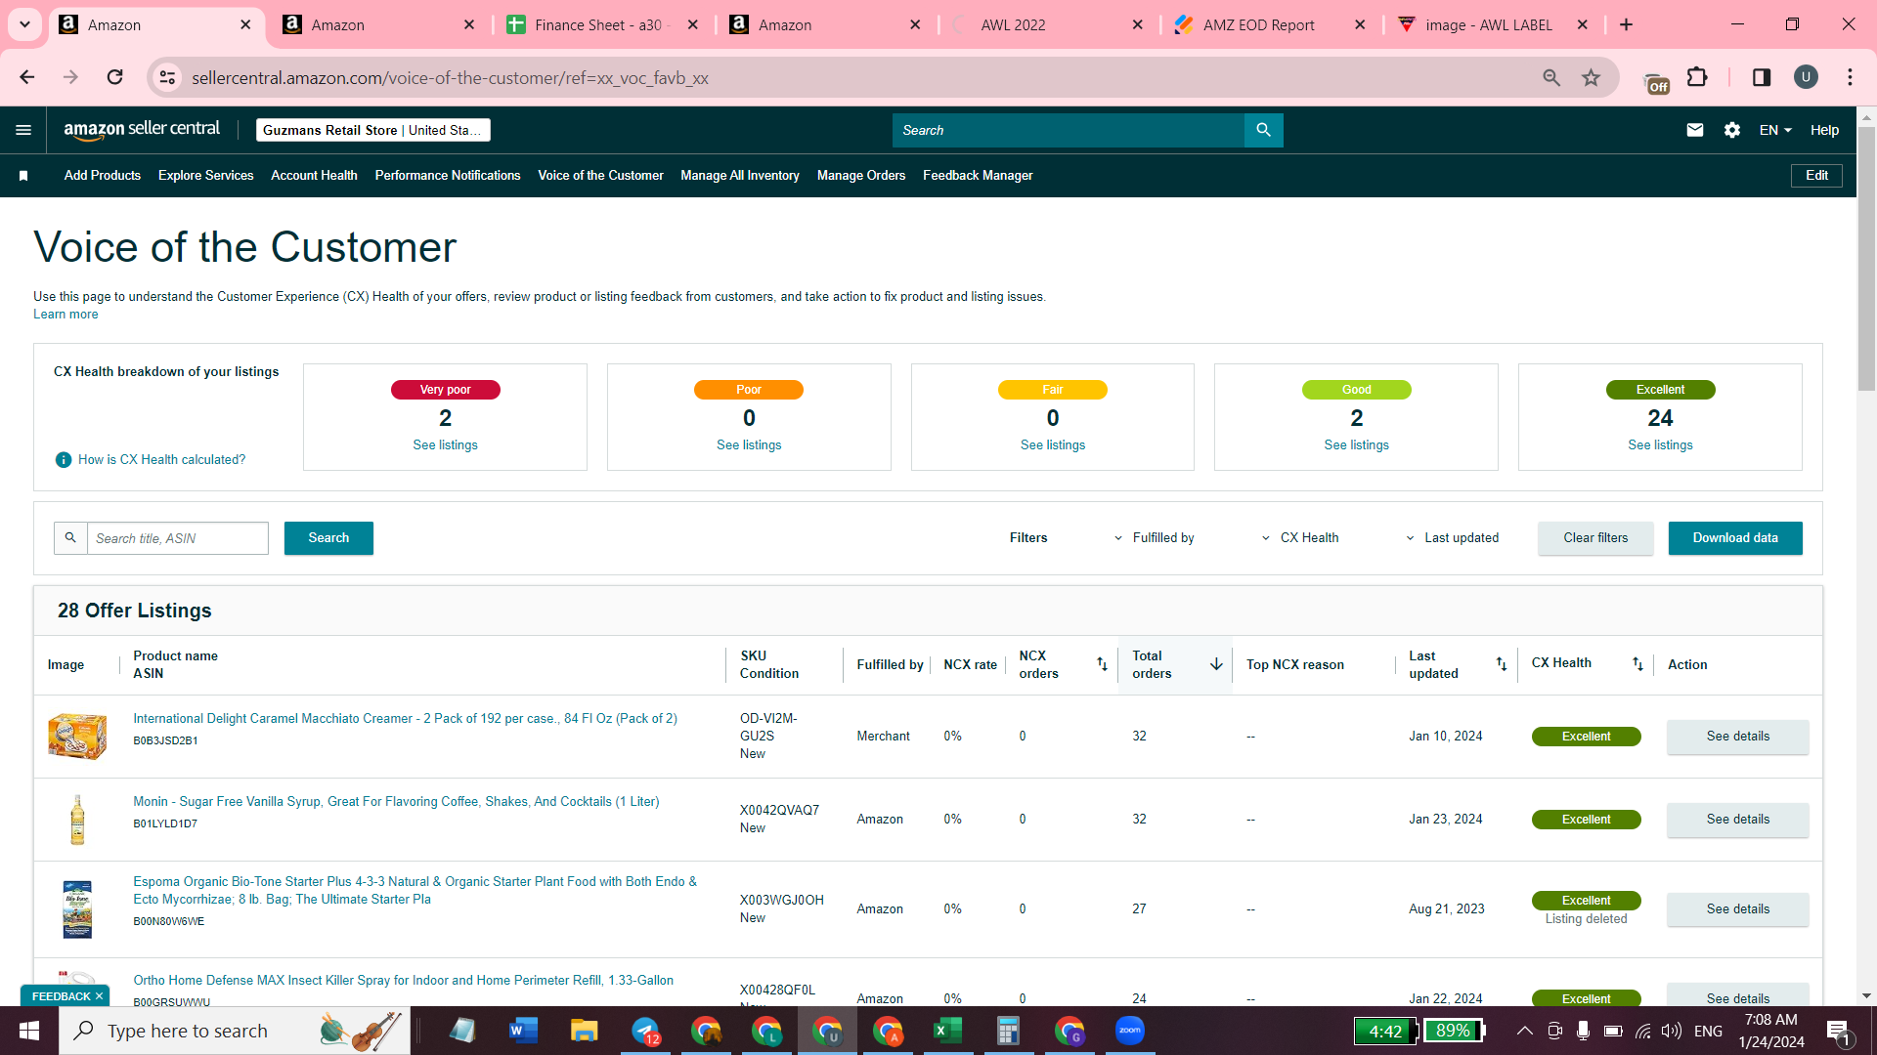Reload the page with refresh icon

114,77
